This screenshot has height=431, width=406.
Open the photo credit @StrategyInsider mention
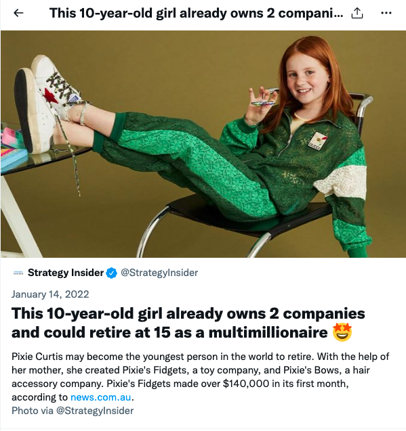click(x=95, y=411)
